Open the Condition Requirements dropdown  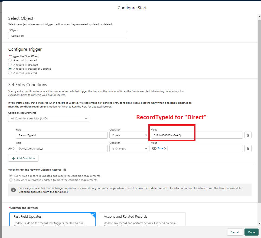pyautogui.click(x=49, y=118)
